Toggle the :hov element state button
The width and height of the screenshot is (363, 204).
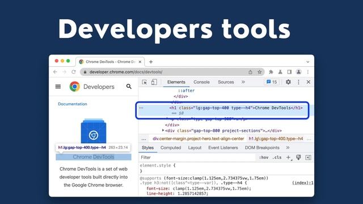[x=264, y=158]
